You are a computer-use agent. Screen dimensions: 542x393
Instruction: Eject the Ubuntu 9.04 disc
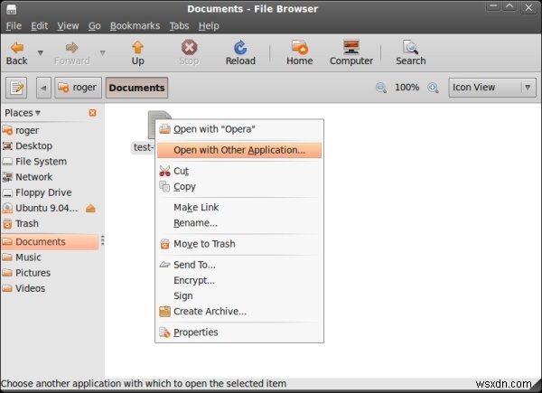[x=90, y=209]
